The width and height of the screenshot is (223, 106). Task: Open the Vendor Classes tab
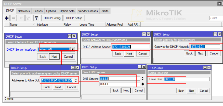88,11
